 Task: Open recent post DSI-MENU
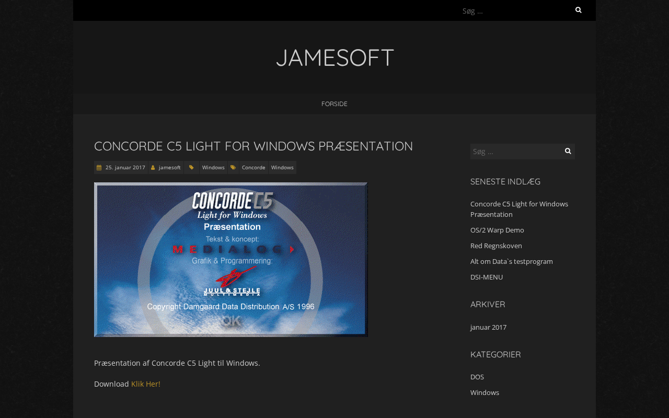(x=487, y=277)
